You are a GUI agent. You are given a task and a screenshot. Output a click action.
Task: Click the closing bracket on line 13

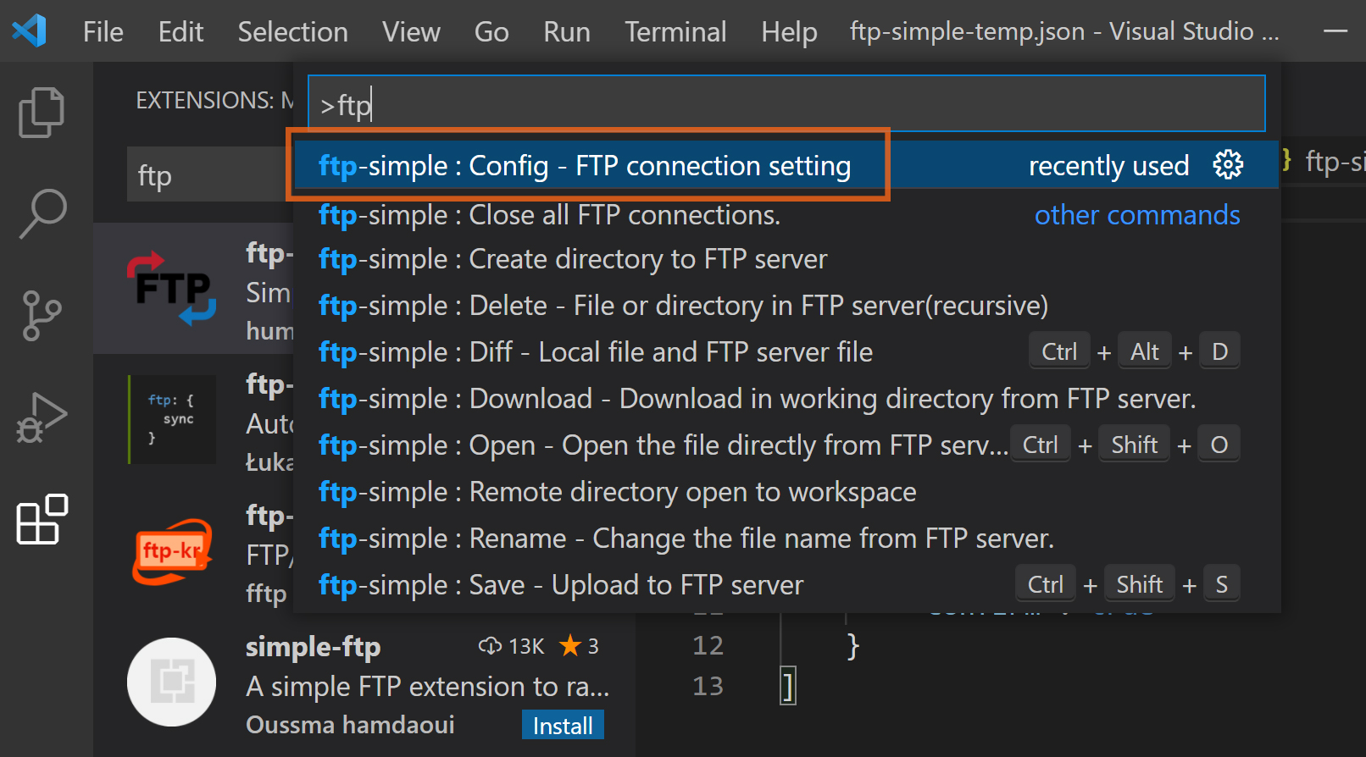coord(788,686)
